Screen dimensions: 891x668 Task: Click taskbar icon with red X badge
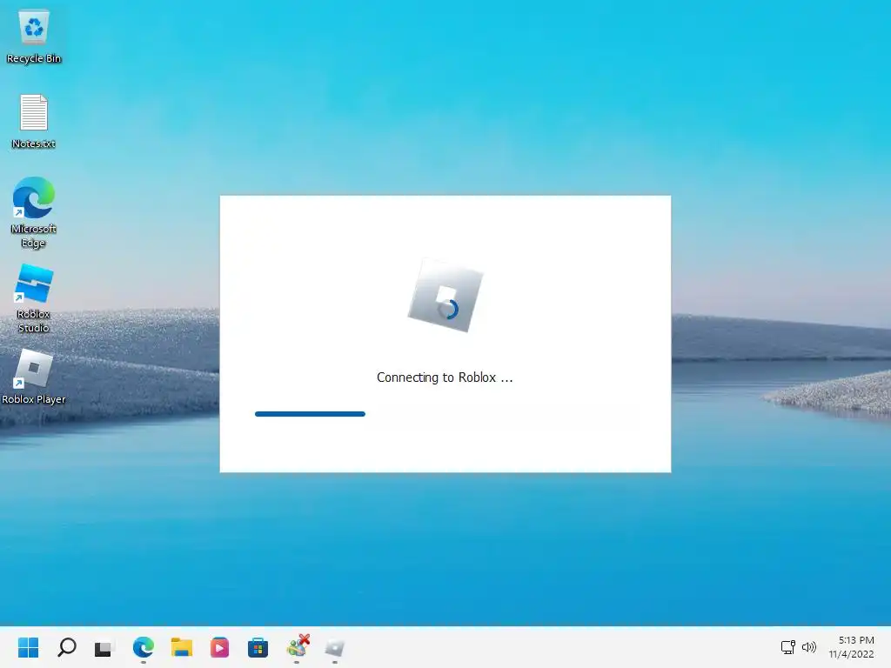[298, 646]
